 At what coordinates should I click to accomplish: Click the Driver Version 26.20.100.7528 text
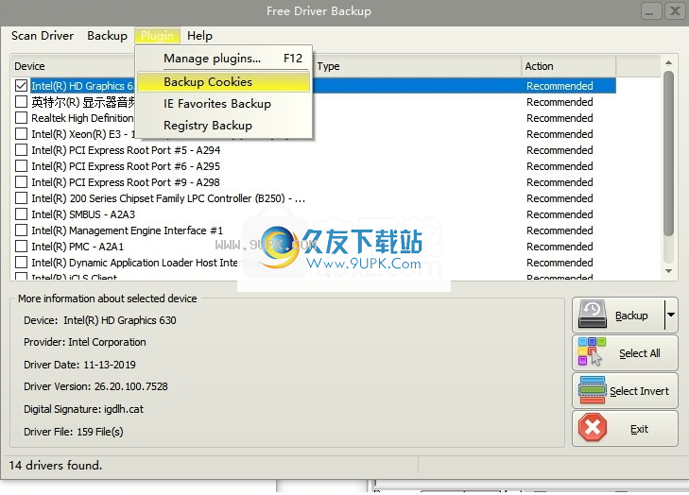coord(95,386)
